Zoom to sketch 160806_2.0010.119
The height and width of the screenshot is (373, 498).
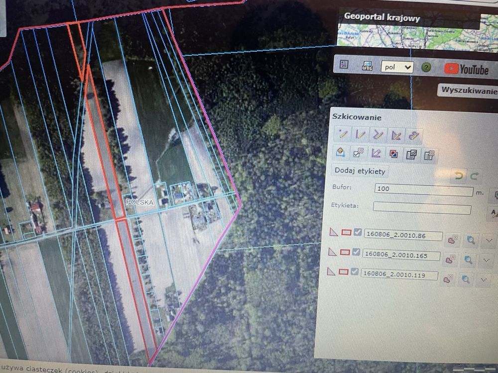[466, 280]
